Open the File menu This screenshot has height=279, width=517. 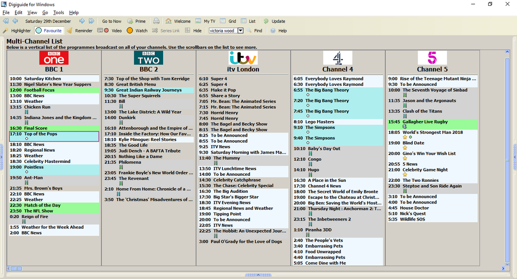coord(6,12)
